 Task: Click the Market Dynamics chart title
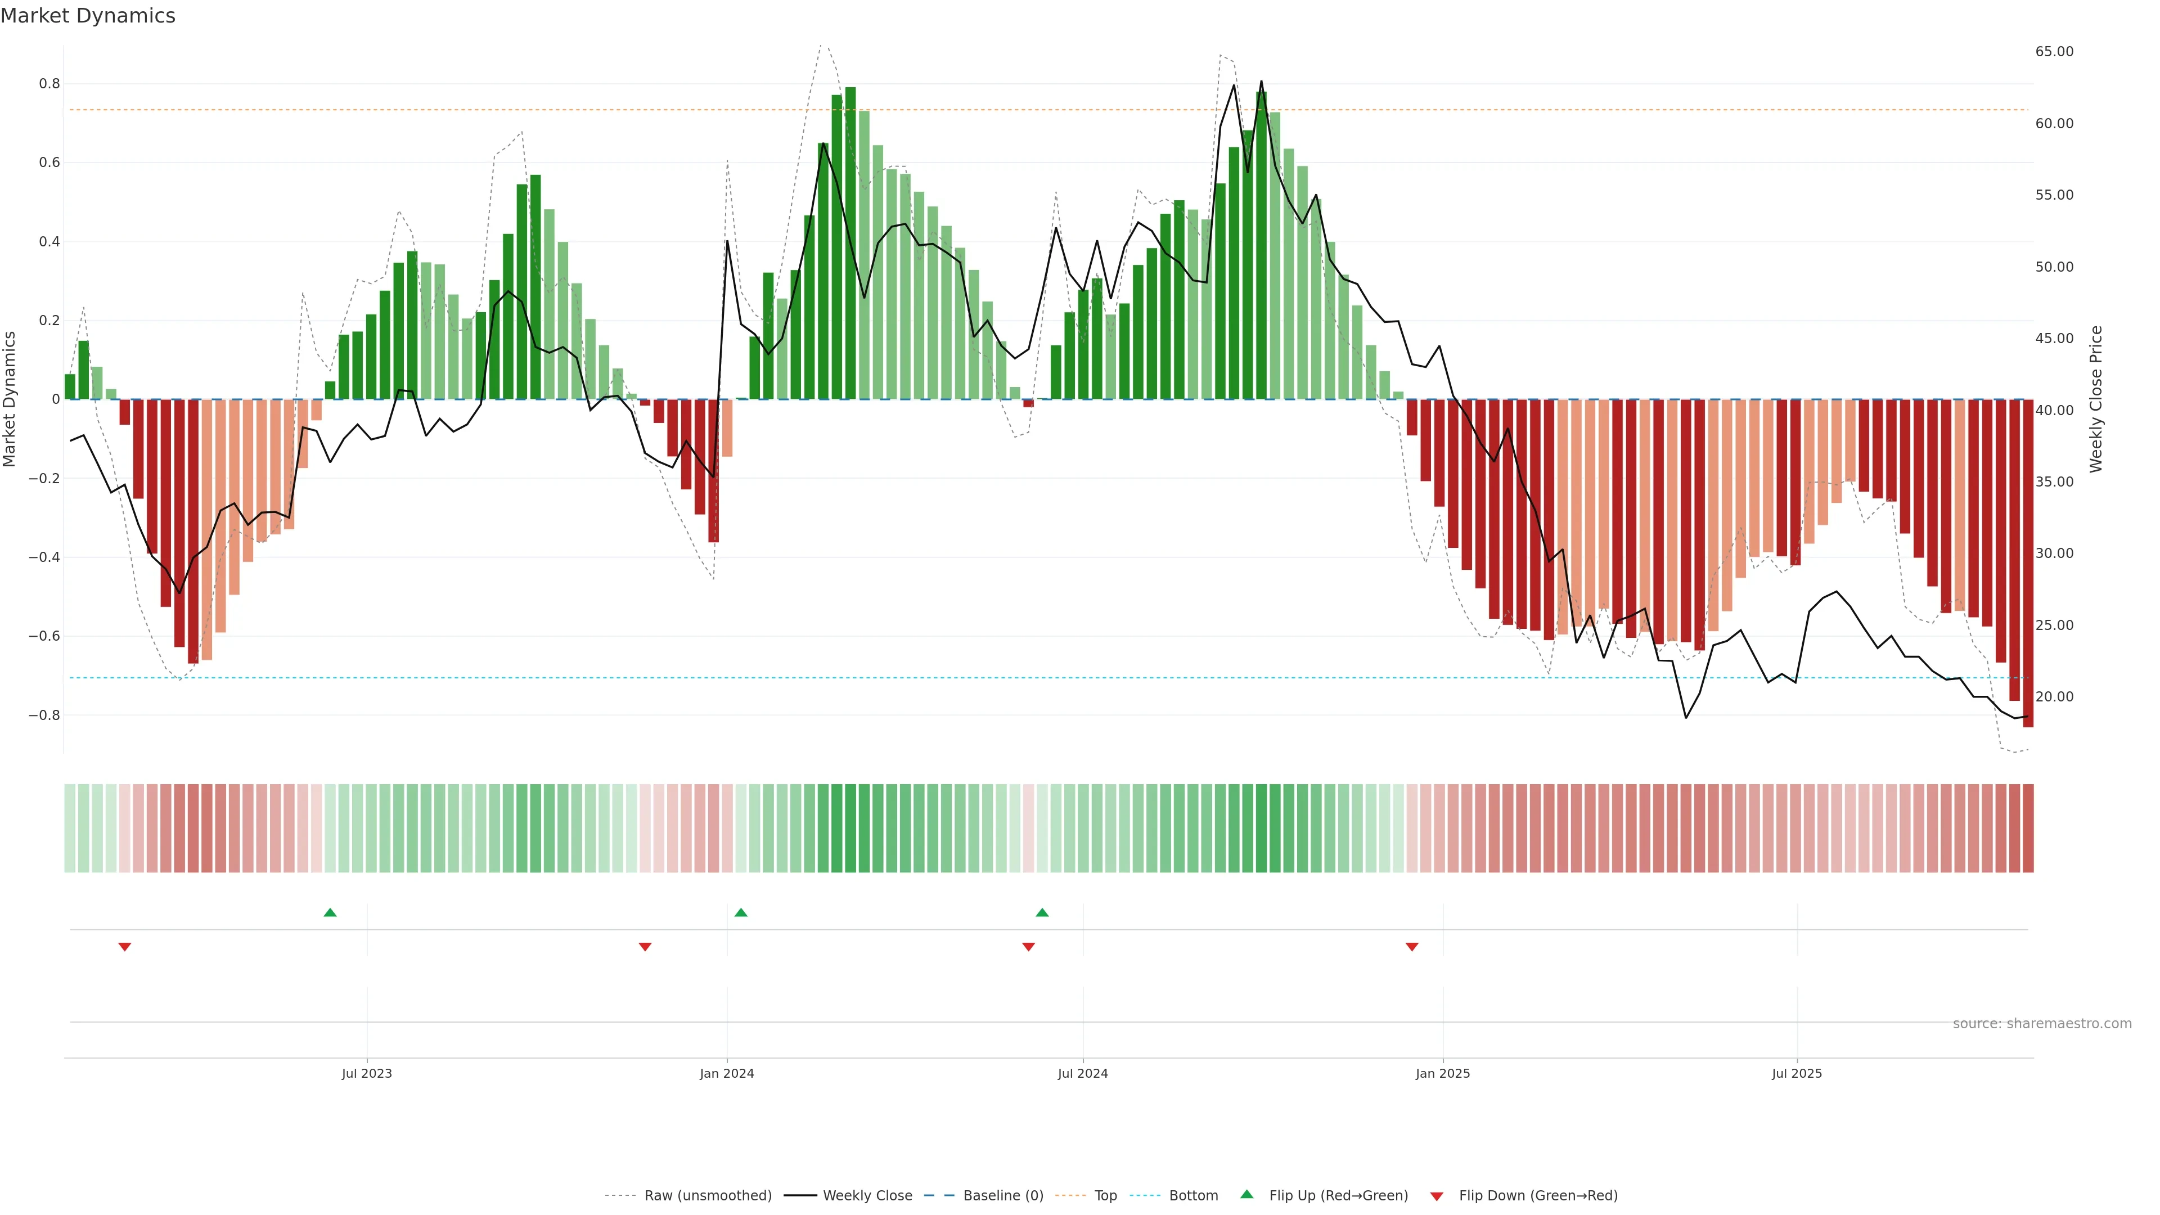coord(88,16)
